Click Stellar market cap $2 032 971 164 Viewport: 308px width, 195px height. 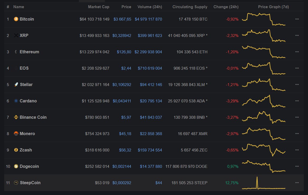[95, 84]
